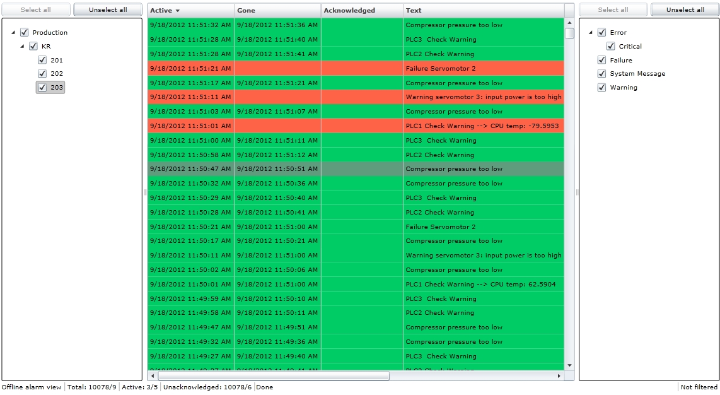Screen dimensions: 720x395
Task: Collapse the Error category node
Action: [591, 33]
